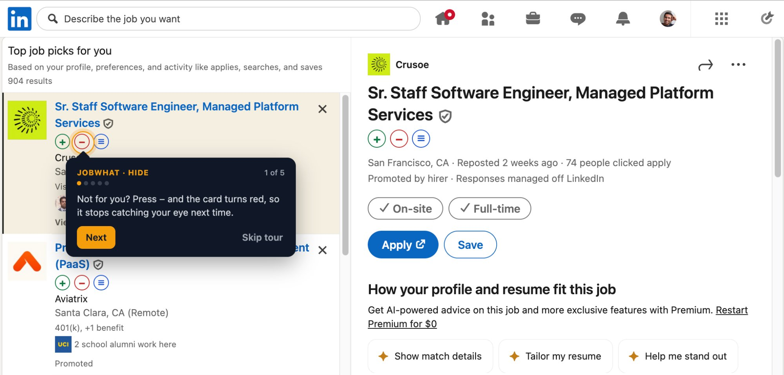Dismiss the Aviatrix job card
This screenshot has height=375, width=784.
tap(322, 250)
